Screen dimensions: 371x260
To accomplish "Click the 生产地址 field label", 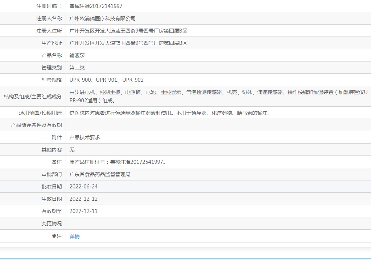I will (51, 43).
